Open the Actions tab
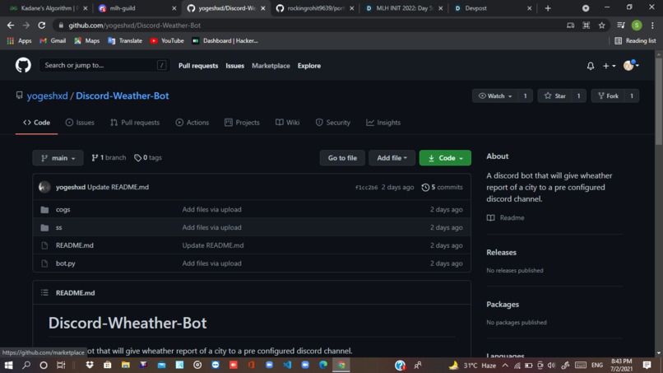663x373 pixels. pyautogui.click(x=192, y=123)
